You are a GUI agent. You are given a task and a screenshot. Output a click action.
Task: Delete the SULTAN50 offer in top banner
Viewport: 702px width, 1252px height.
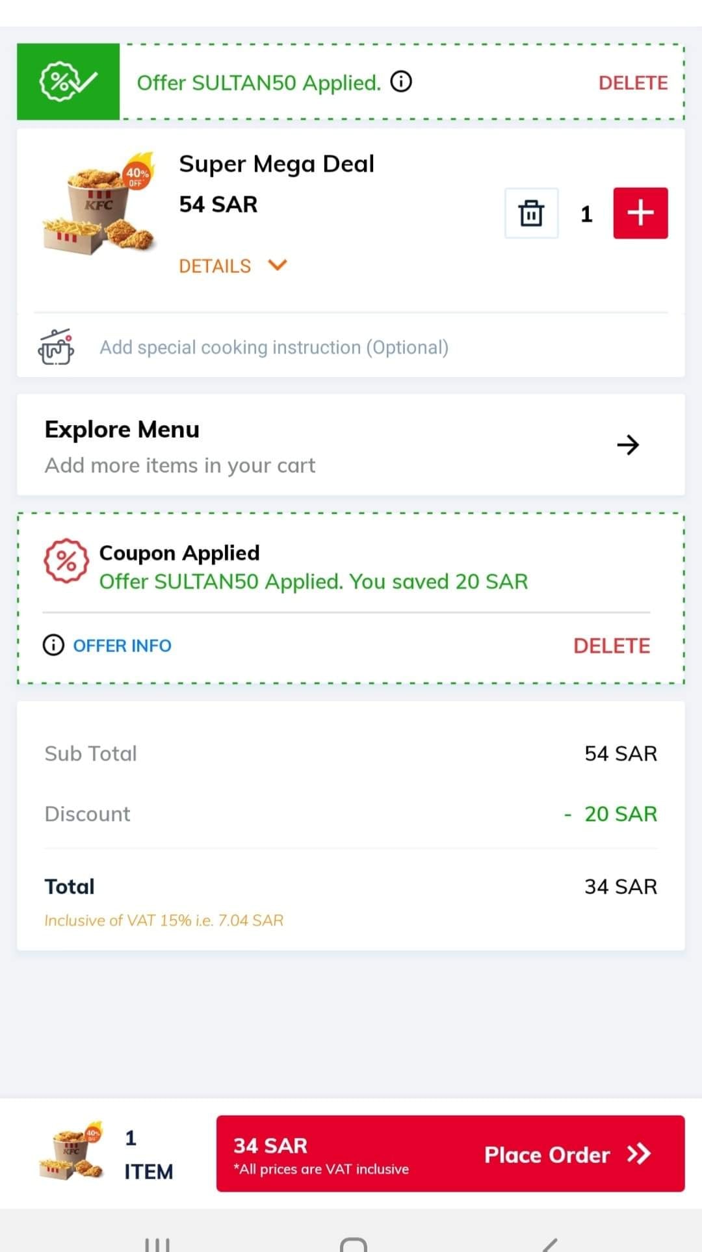633,83
